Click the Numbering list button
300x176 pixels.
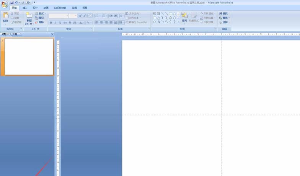click(x=104, y=16)
